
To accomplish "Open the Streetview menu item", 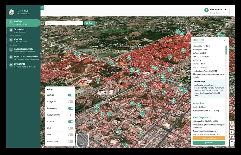I will tap(23, 30).
